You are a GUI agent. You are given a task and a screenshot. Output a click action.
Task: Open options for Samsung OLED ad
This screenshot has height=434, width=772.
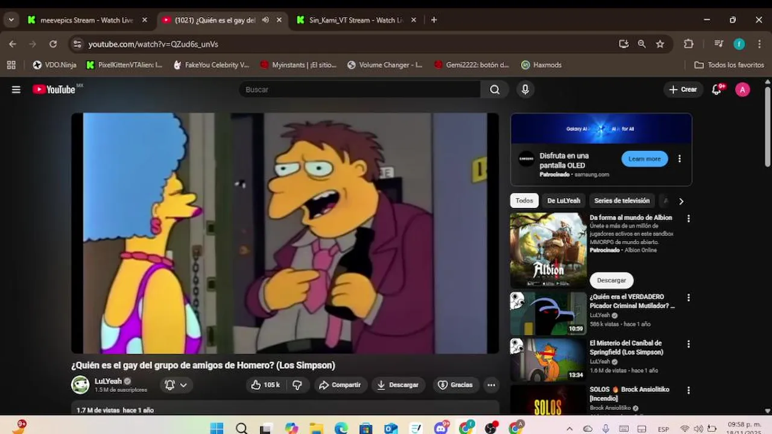point(680,159)
